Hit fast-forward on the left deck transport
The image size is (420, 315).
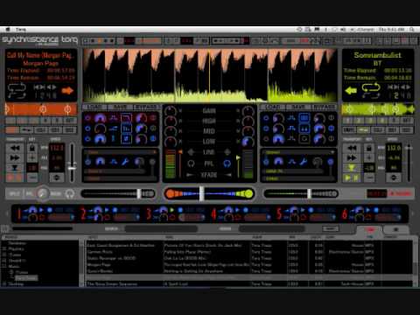(x=15, y=157)
